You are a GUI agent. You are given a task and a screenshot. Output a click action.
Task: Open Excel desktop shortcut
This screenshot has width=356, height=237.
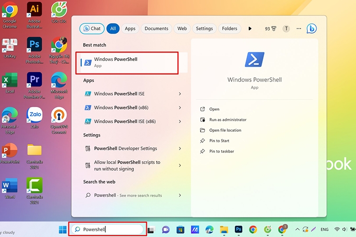[x=10, y=83]
